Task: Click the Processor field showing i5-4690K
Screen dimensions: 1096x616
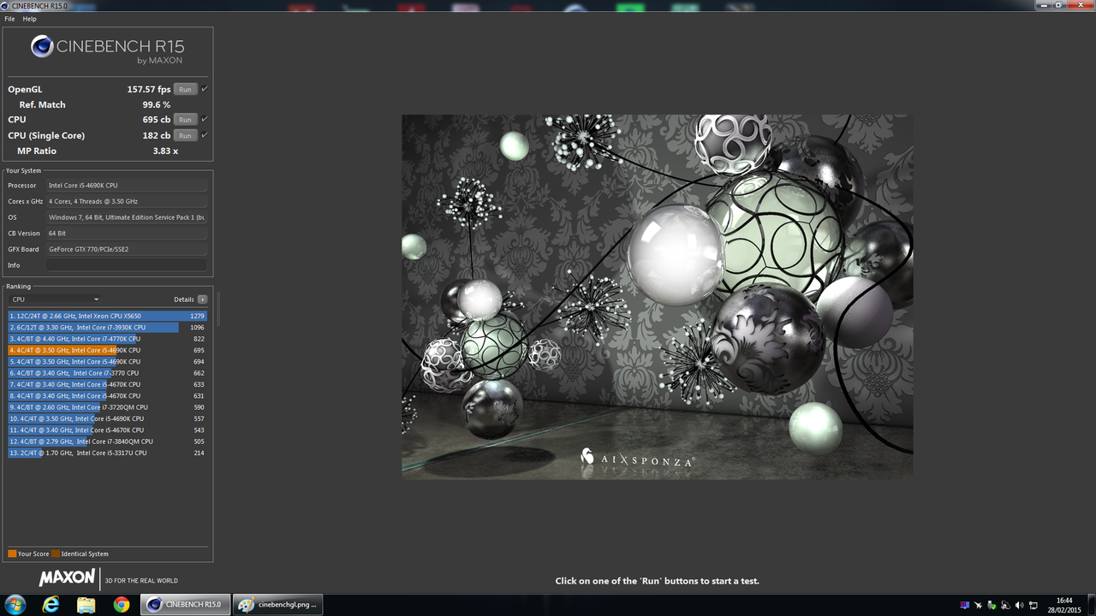Action: pos(127,185)
